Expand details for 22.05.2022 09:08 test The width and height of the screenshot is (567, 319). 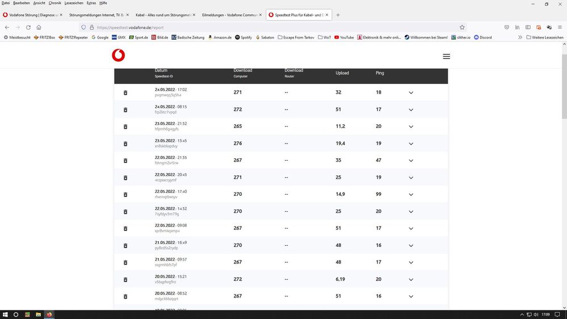(411, 229)
